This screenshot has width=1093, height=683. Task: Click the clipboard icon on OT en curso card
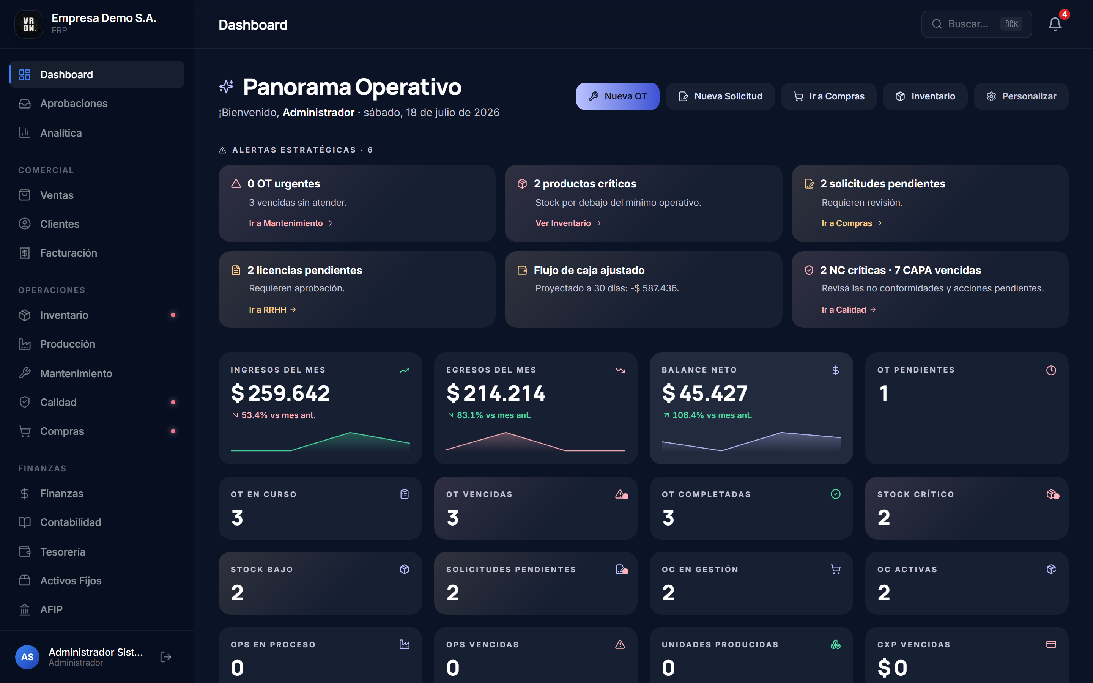pos(405,494)
